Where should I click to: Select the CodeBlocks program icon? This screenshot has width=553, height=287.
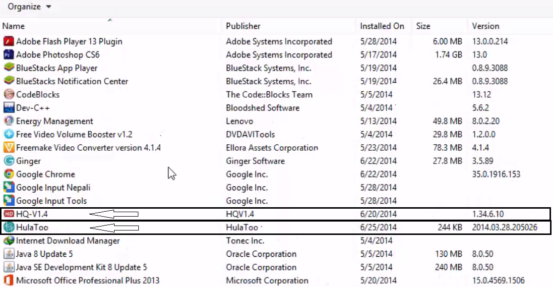point(8,94)
